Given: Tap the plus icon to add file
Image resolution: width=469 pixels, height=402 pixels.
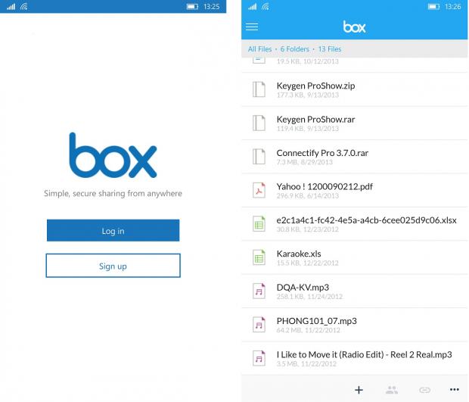Looking at the screenshot, I should [359, 390].
